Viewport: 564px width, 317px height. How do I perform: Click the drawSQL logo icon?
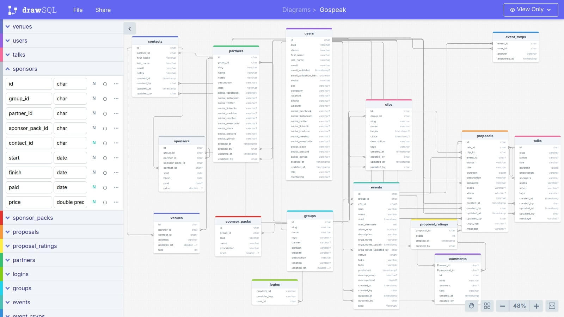click(x=12, y=10)
